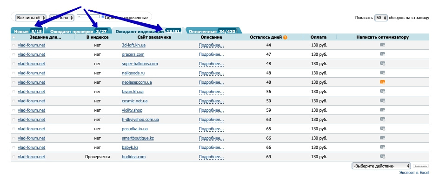Open message icon for gracers.com row

click(x=382, y=54)
